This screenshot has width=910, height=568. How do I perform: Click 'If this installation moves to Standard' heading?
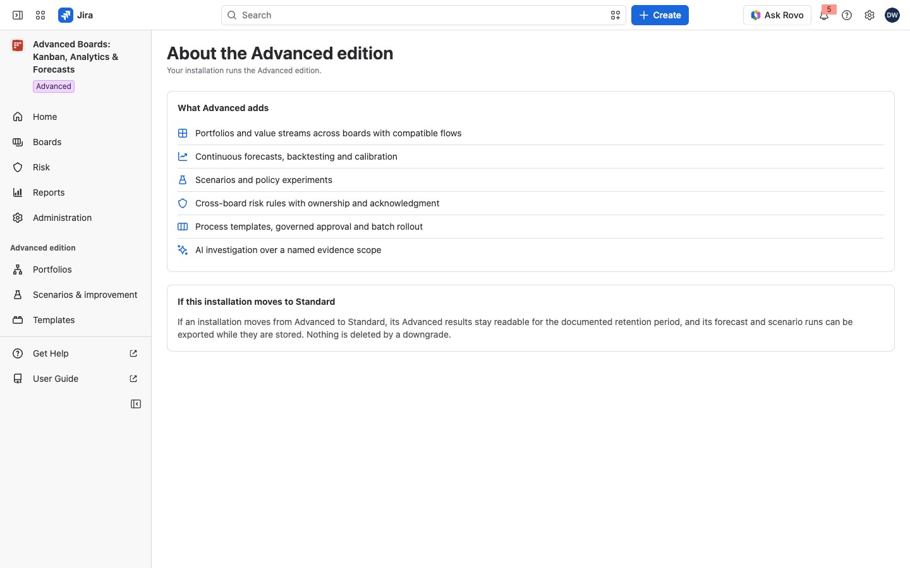257,302
